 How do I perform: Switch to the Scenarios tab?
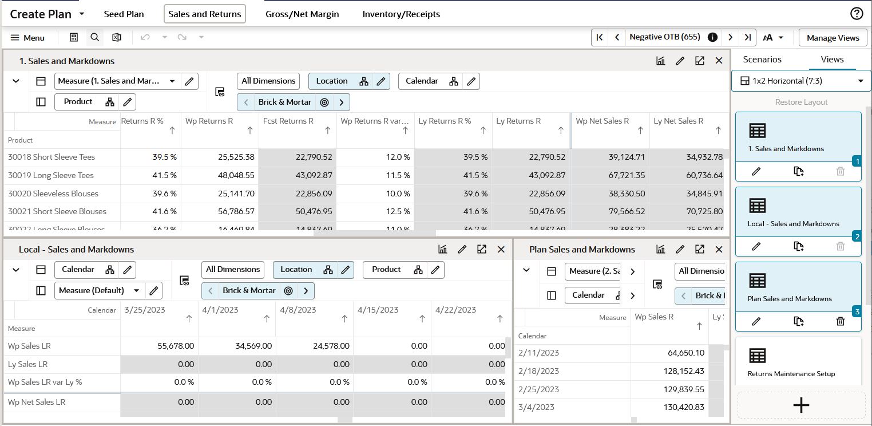[762, 60]
